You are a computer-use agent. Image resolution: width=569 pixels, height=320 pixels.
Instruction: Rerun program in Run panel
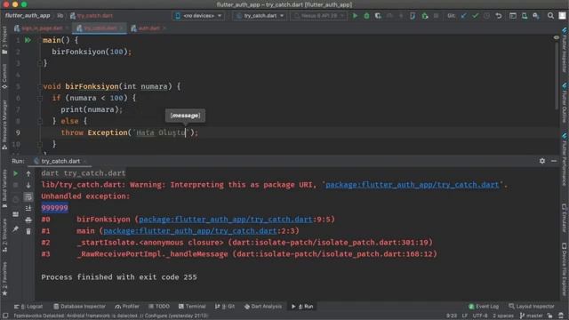point(16,173)
